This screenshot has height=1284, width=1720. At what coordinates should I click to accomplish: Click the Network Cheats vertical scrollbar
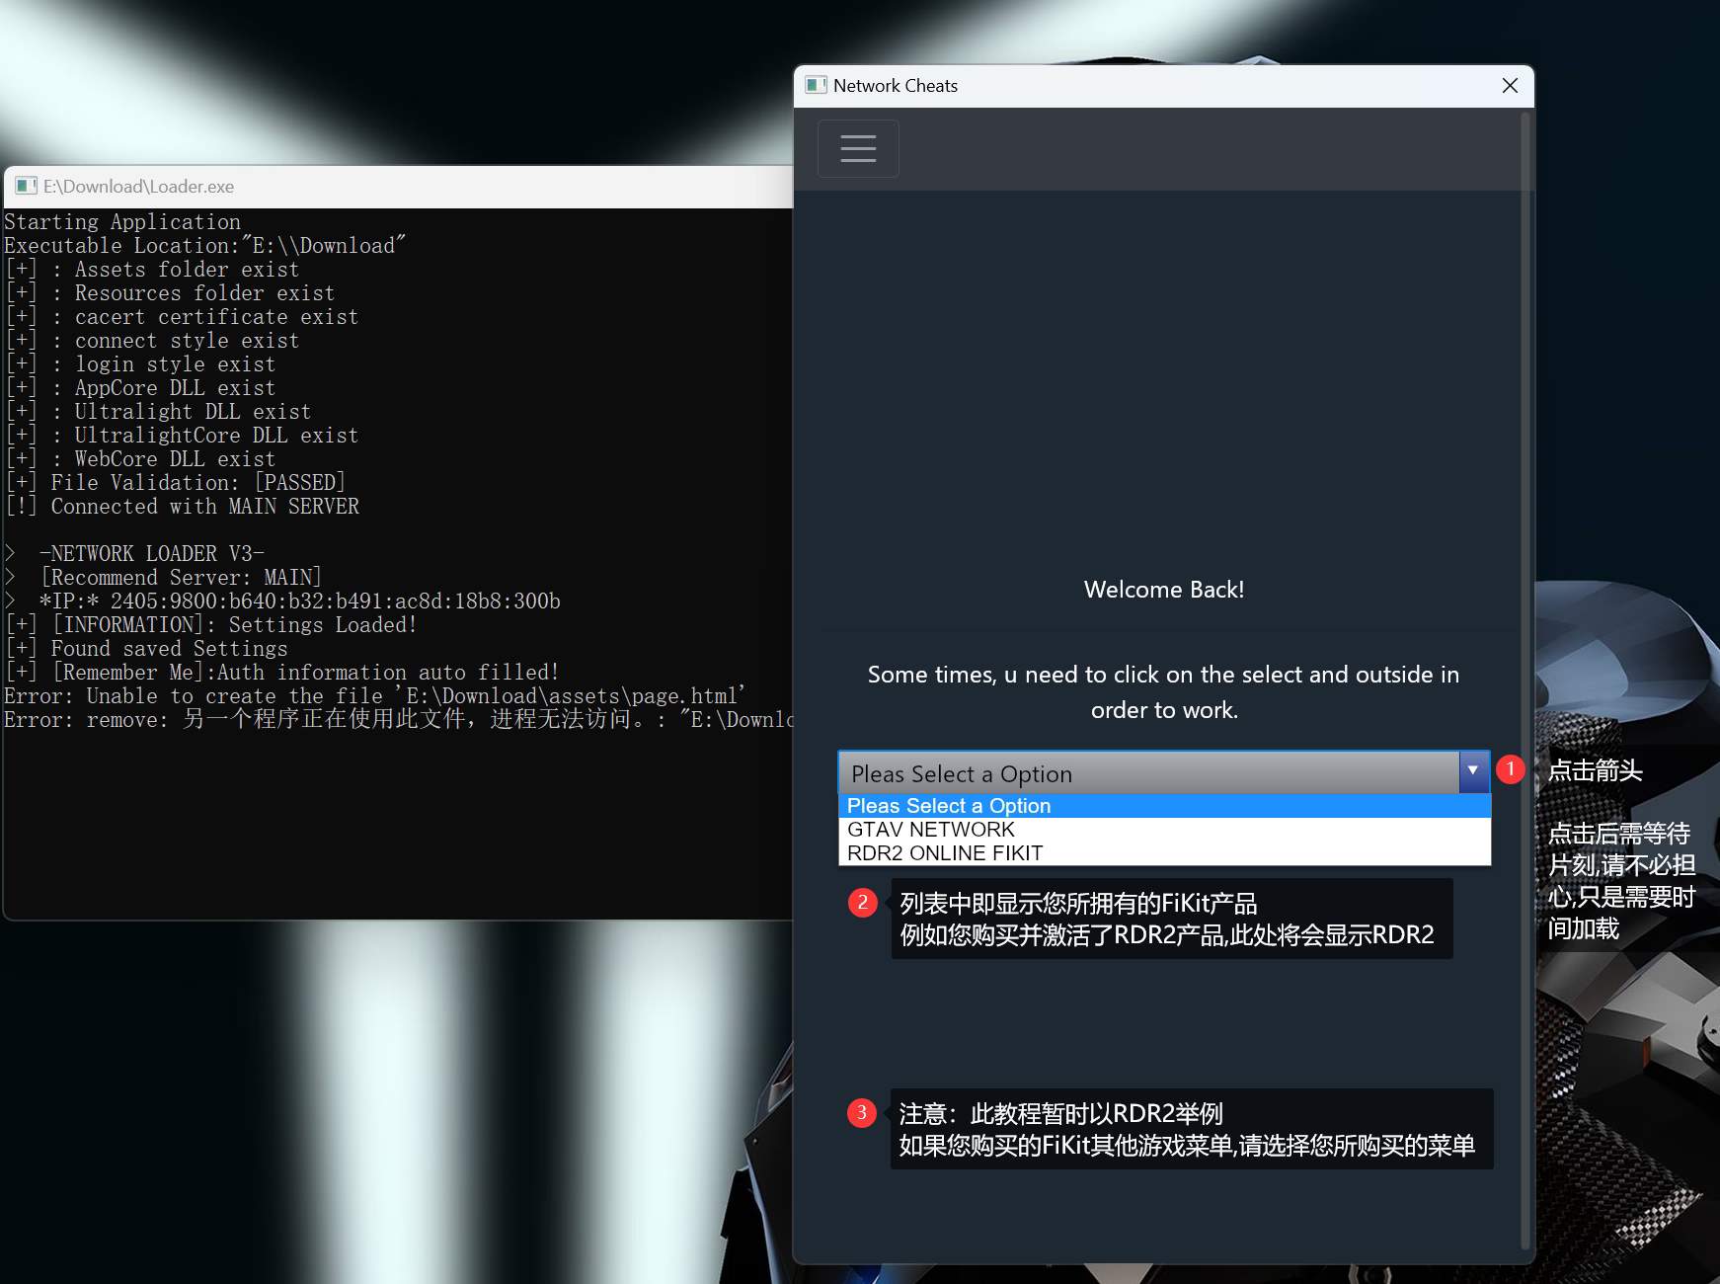1525,682
